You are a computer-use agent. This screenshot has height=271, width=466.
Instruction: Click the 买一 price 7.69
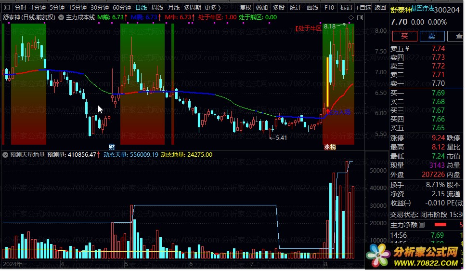(438, 93)
